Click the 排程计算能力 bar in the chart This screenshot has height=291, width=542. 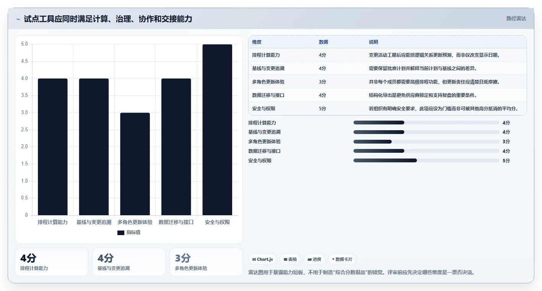(53, 147)
